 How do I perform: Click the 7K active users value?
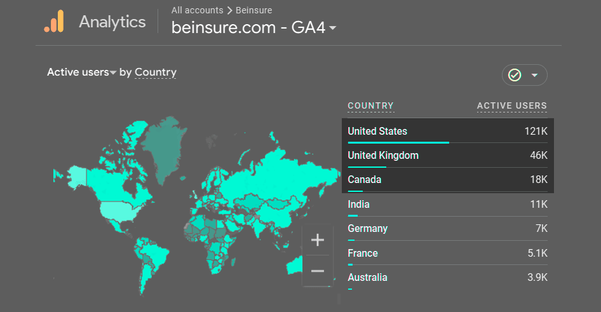(541, 229)
